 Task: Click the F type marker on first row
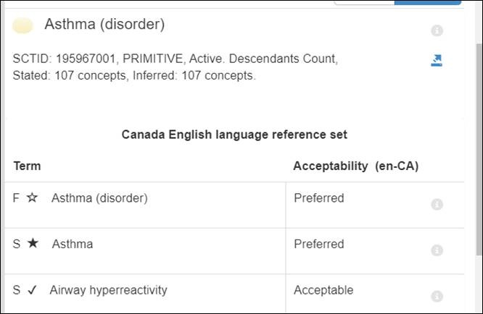(x=16, y=198)
